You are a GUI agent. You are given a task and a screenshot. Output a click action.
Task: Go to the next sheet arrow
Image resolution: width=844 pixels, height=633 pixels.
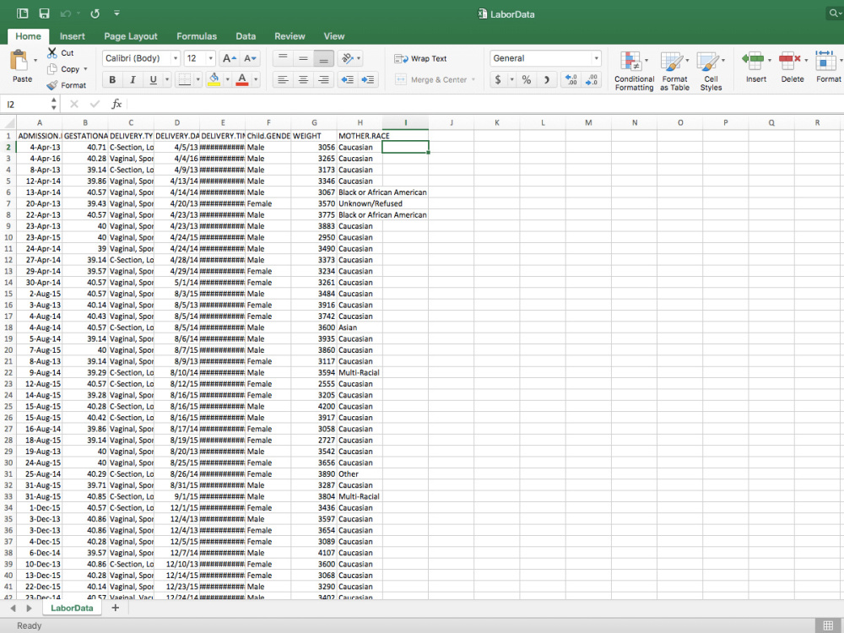pyautogui.click(x=29, y=609)
